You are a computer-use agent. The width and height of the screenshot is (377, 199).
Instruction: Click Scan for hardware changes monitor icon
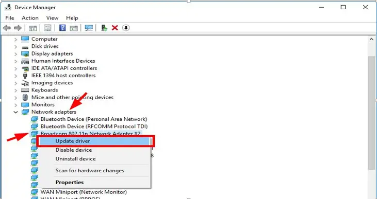click(x=89, y=28)
